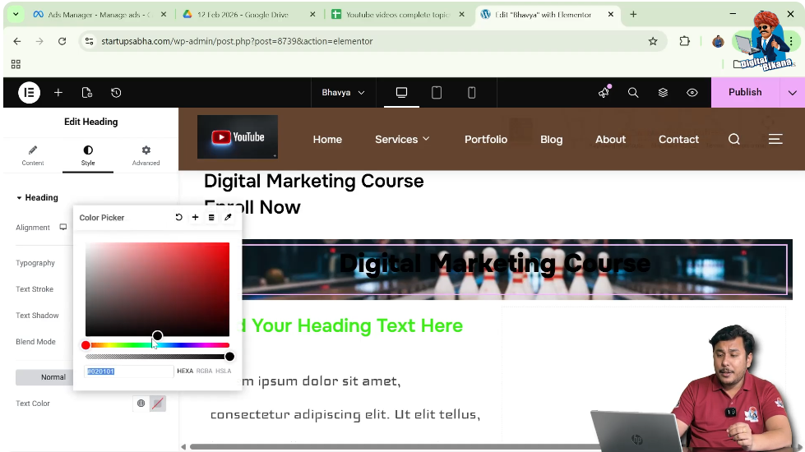Activate the eyedropper tool in Color Picker
This screenshot has height=452, width=805.
pyautogui.click(x=228, y=217)
